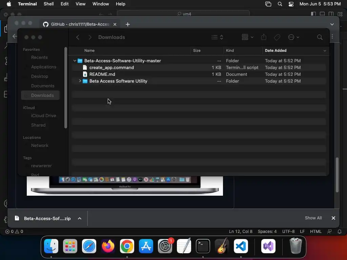Viewport: 347px width, 260px height.
Task: Sort by Size column header
Action: (x=197, y=50)
